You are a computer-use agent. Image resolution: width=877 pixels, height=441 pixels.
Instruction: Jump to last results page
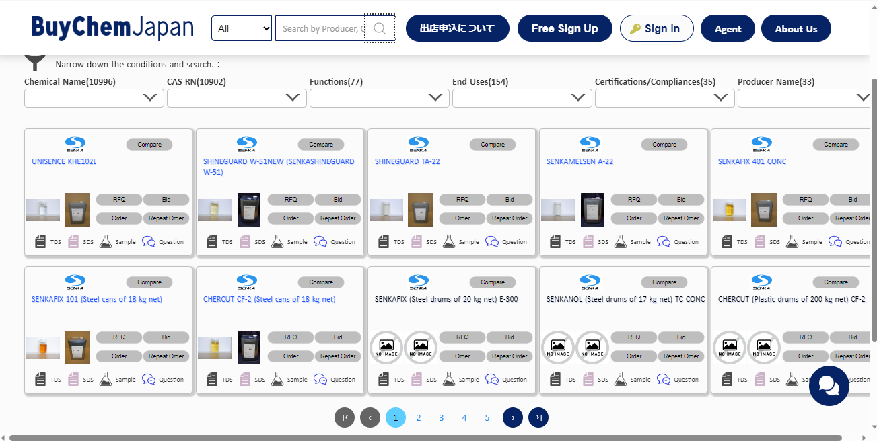pos(538,417)
